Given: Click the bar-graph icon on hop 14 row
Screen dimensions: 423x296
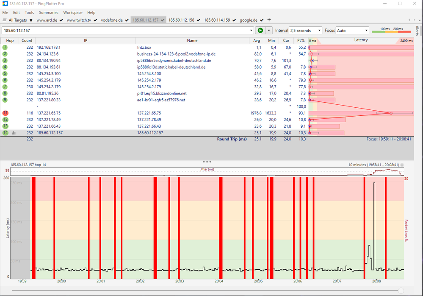Looking at the screenshot, I should (x=14, y=133).
